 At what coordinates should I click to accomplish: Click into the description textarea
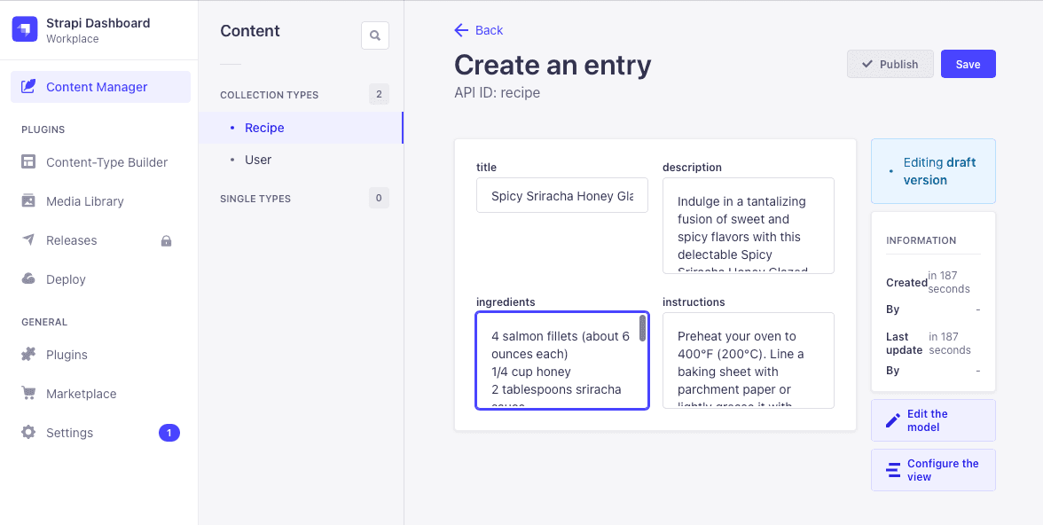pos(749,225)
